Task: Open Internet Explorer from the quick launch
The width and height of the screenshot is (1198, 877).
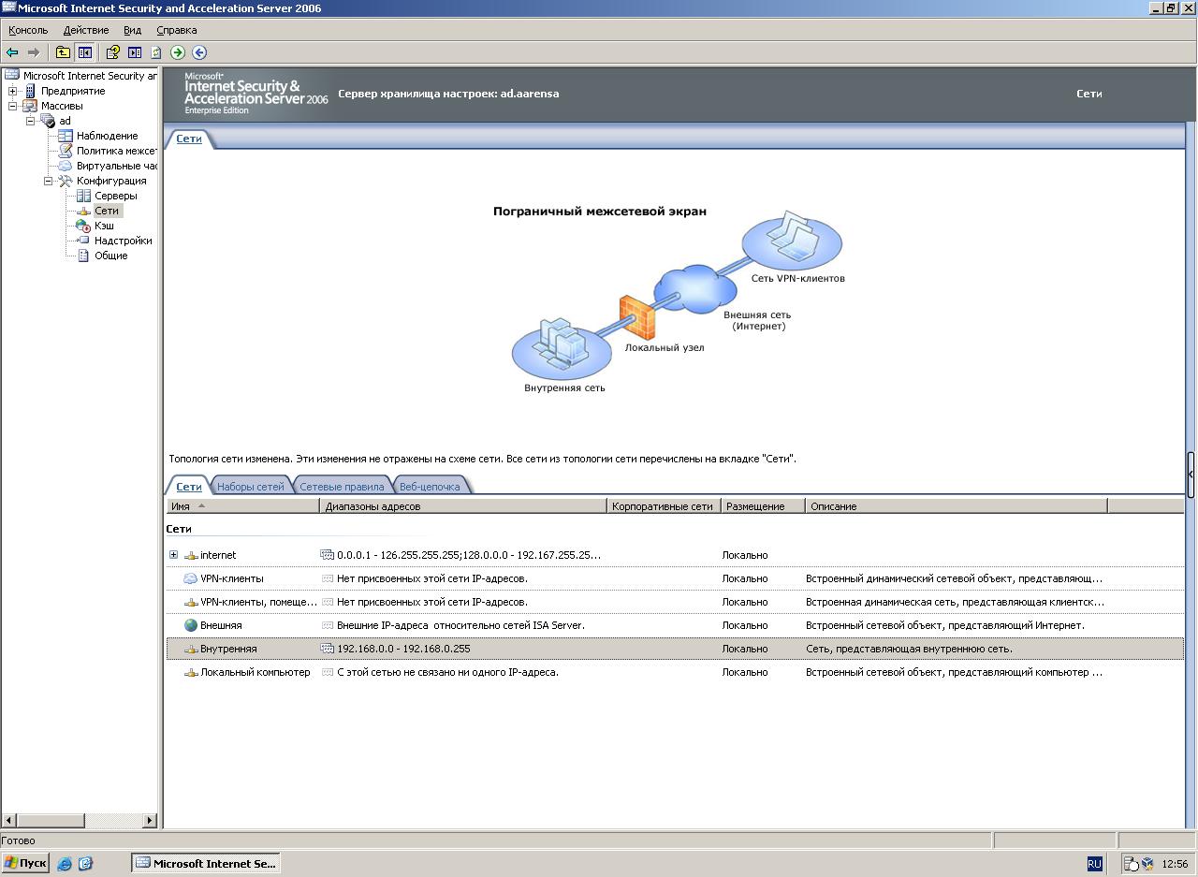Action: click(x=65, y=864)
